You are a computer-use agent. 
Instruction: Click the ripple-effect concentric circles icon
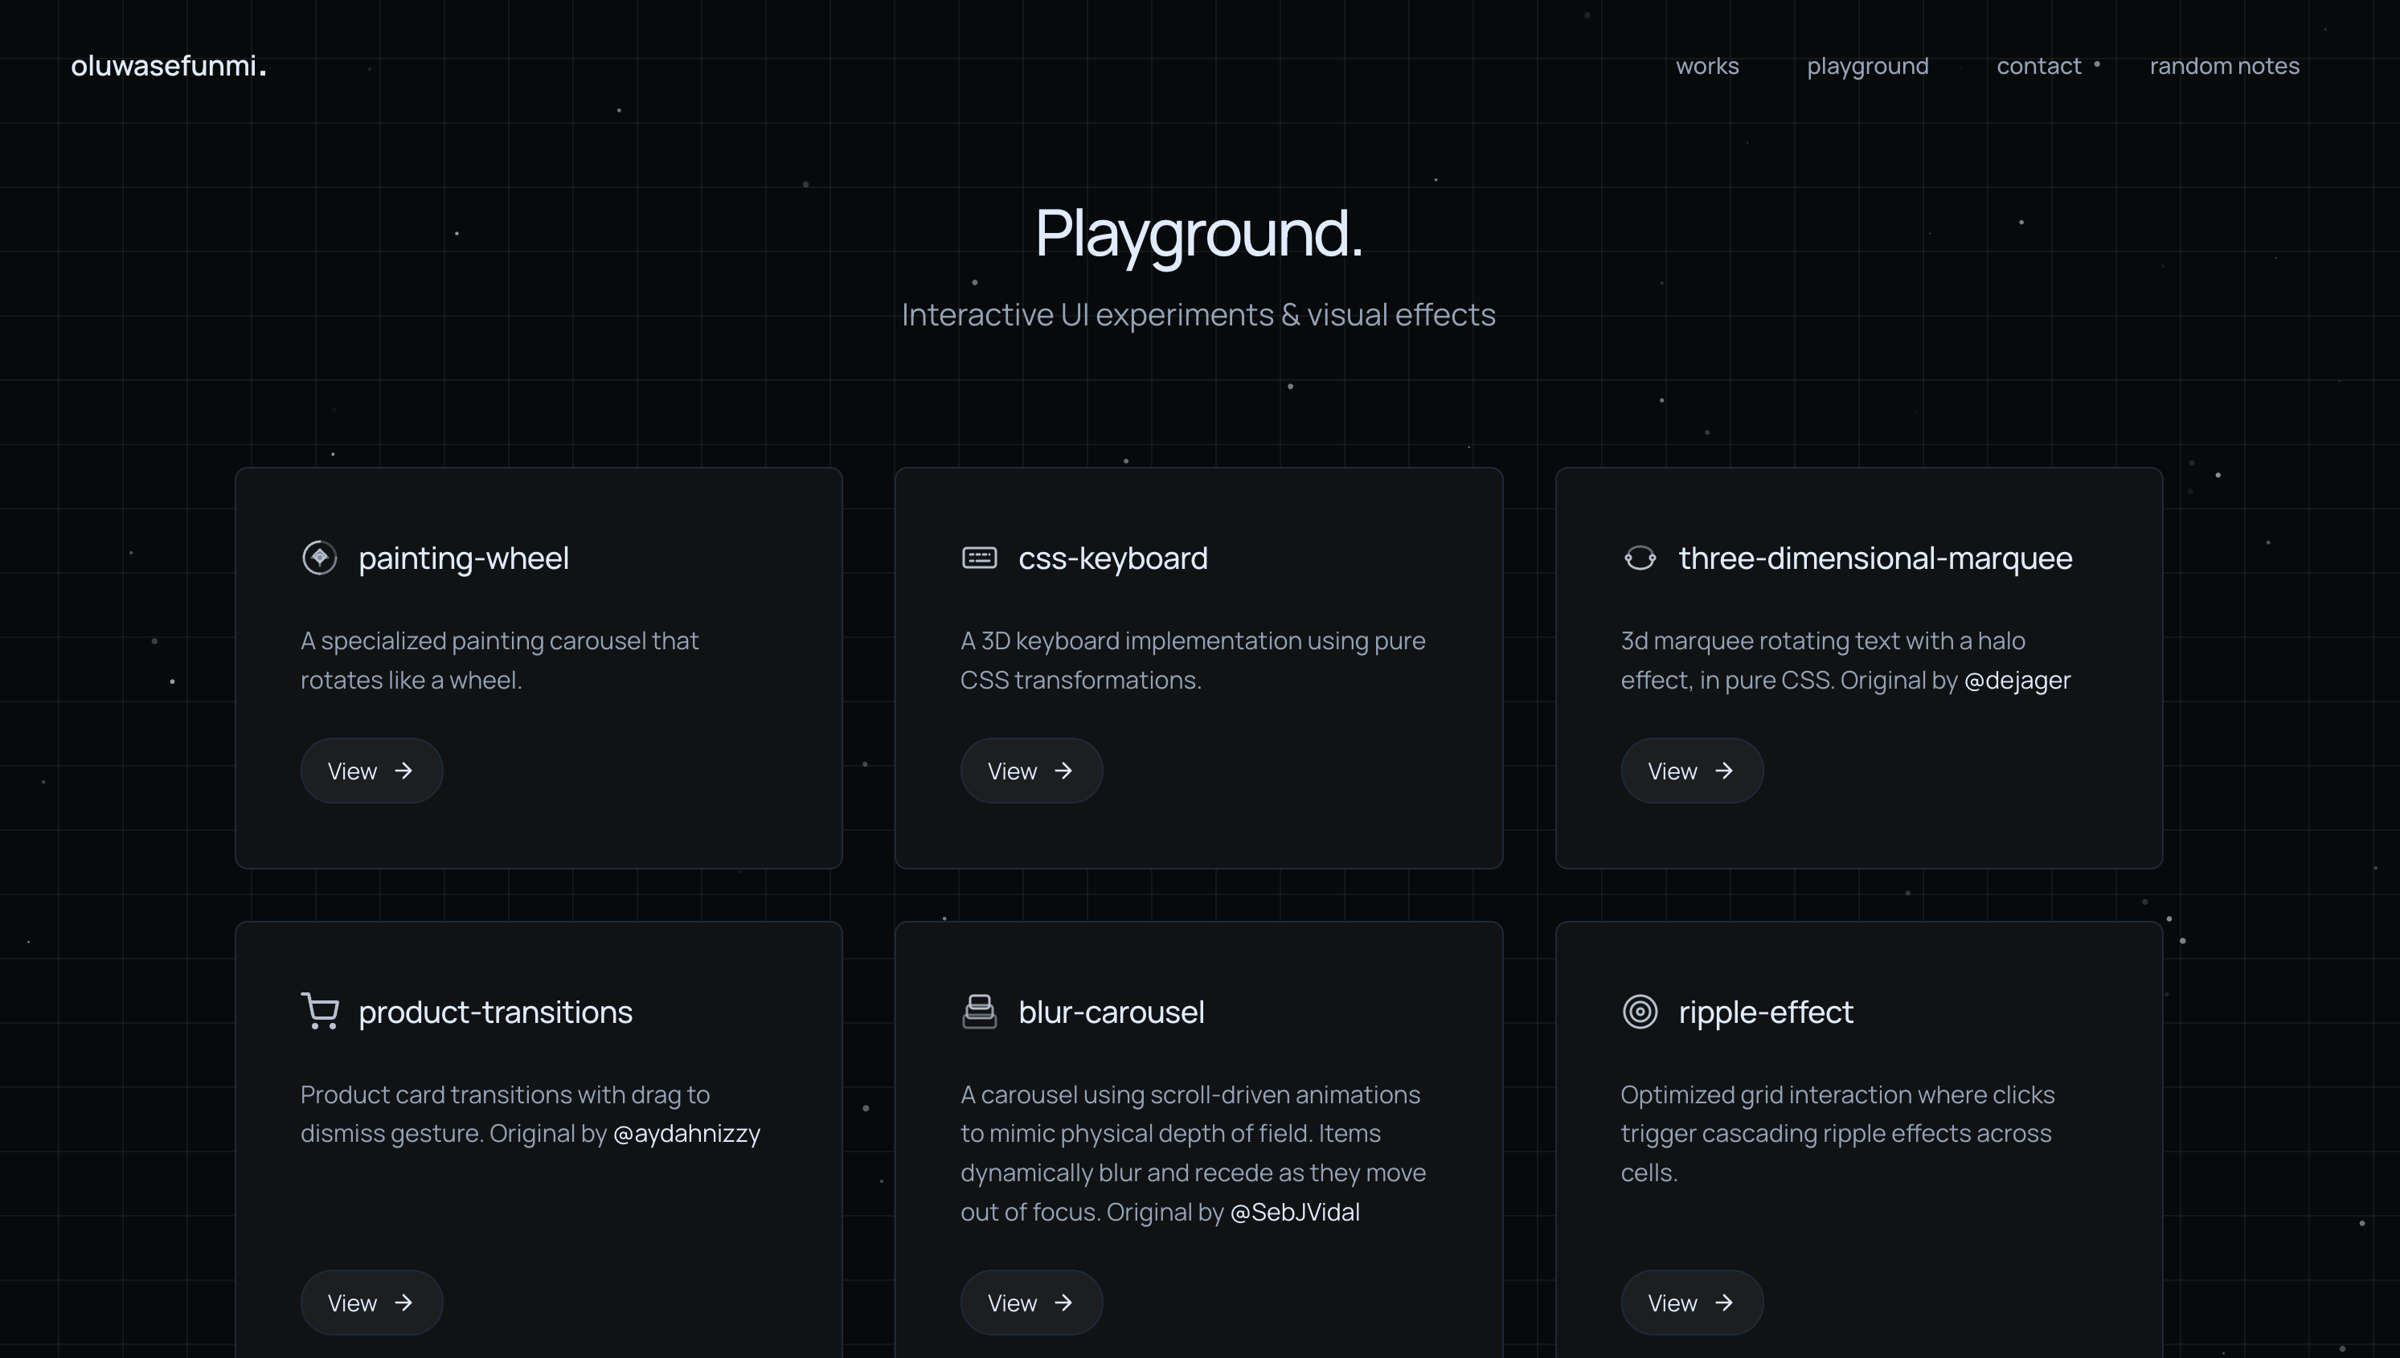[x=1639, y=1011]
